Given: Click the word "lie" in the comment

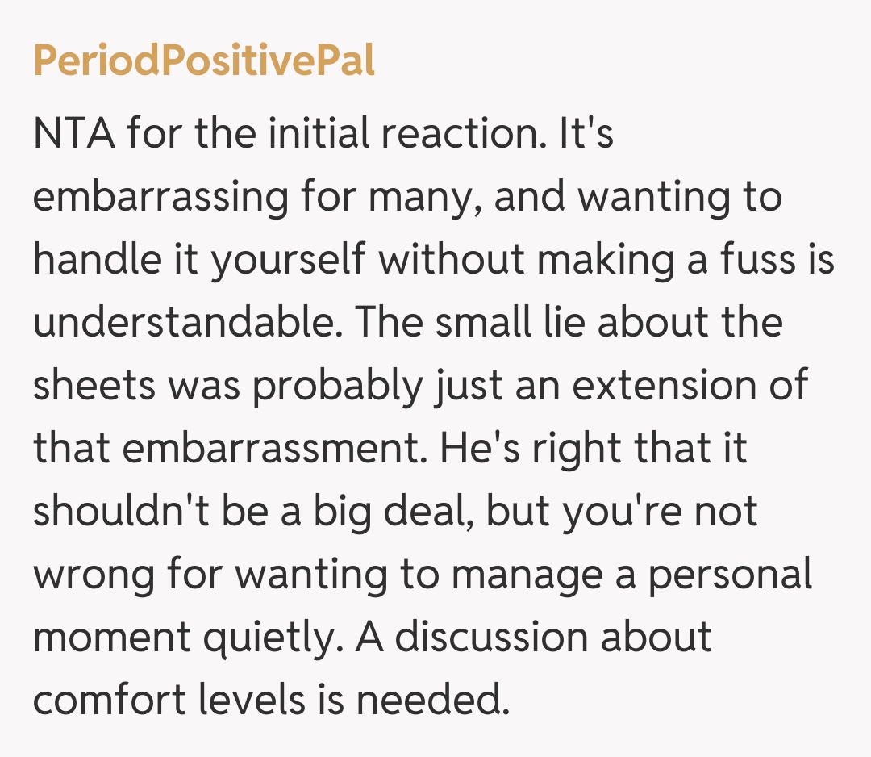Looking at the screenshot, I should 561,324.
